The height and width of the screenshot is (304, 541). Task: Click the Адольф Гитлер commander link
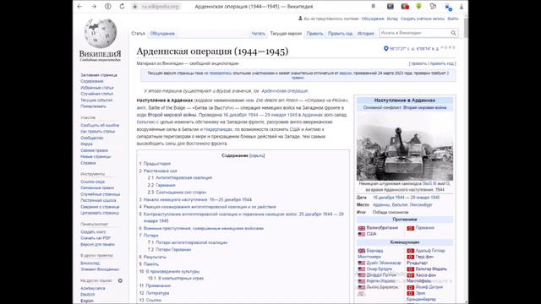pos(430,251)
